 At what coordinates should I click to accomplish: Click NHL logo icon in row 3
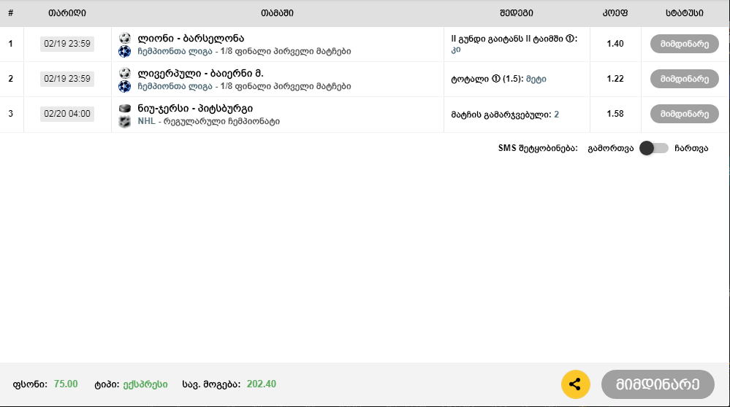click(125, 122)
